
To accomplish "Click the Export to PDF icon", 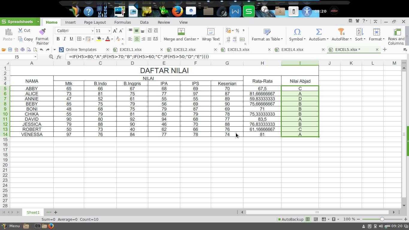I will pos(16,50).
